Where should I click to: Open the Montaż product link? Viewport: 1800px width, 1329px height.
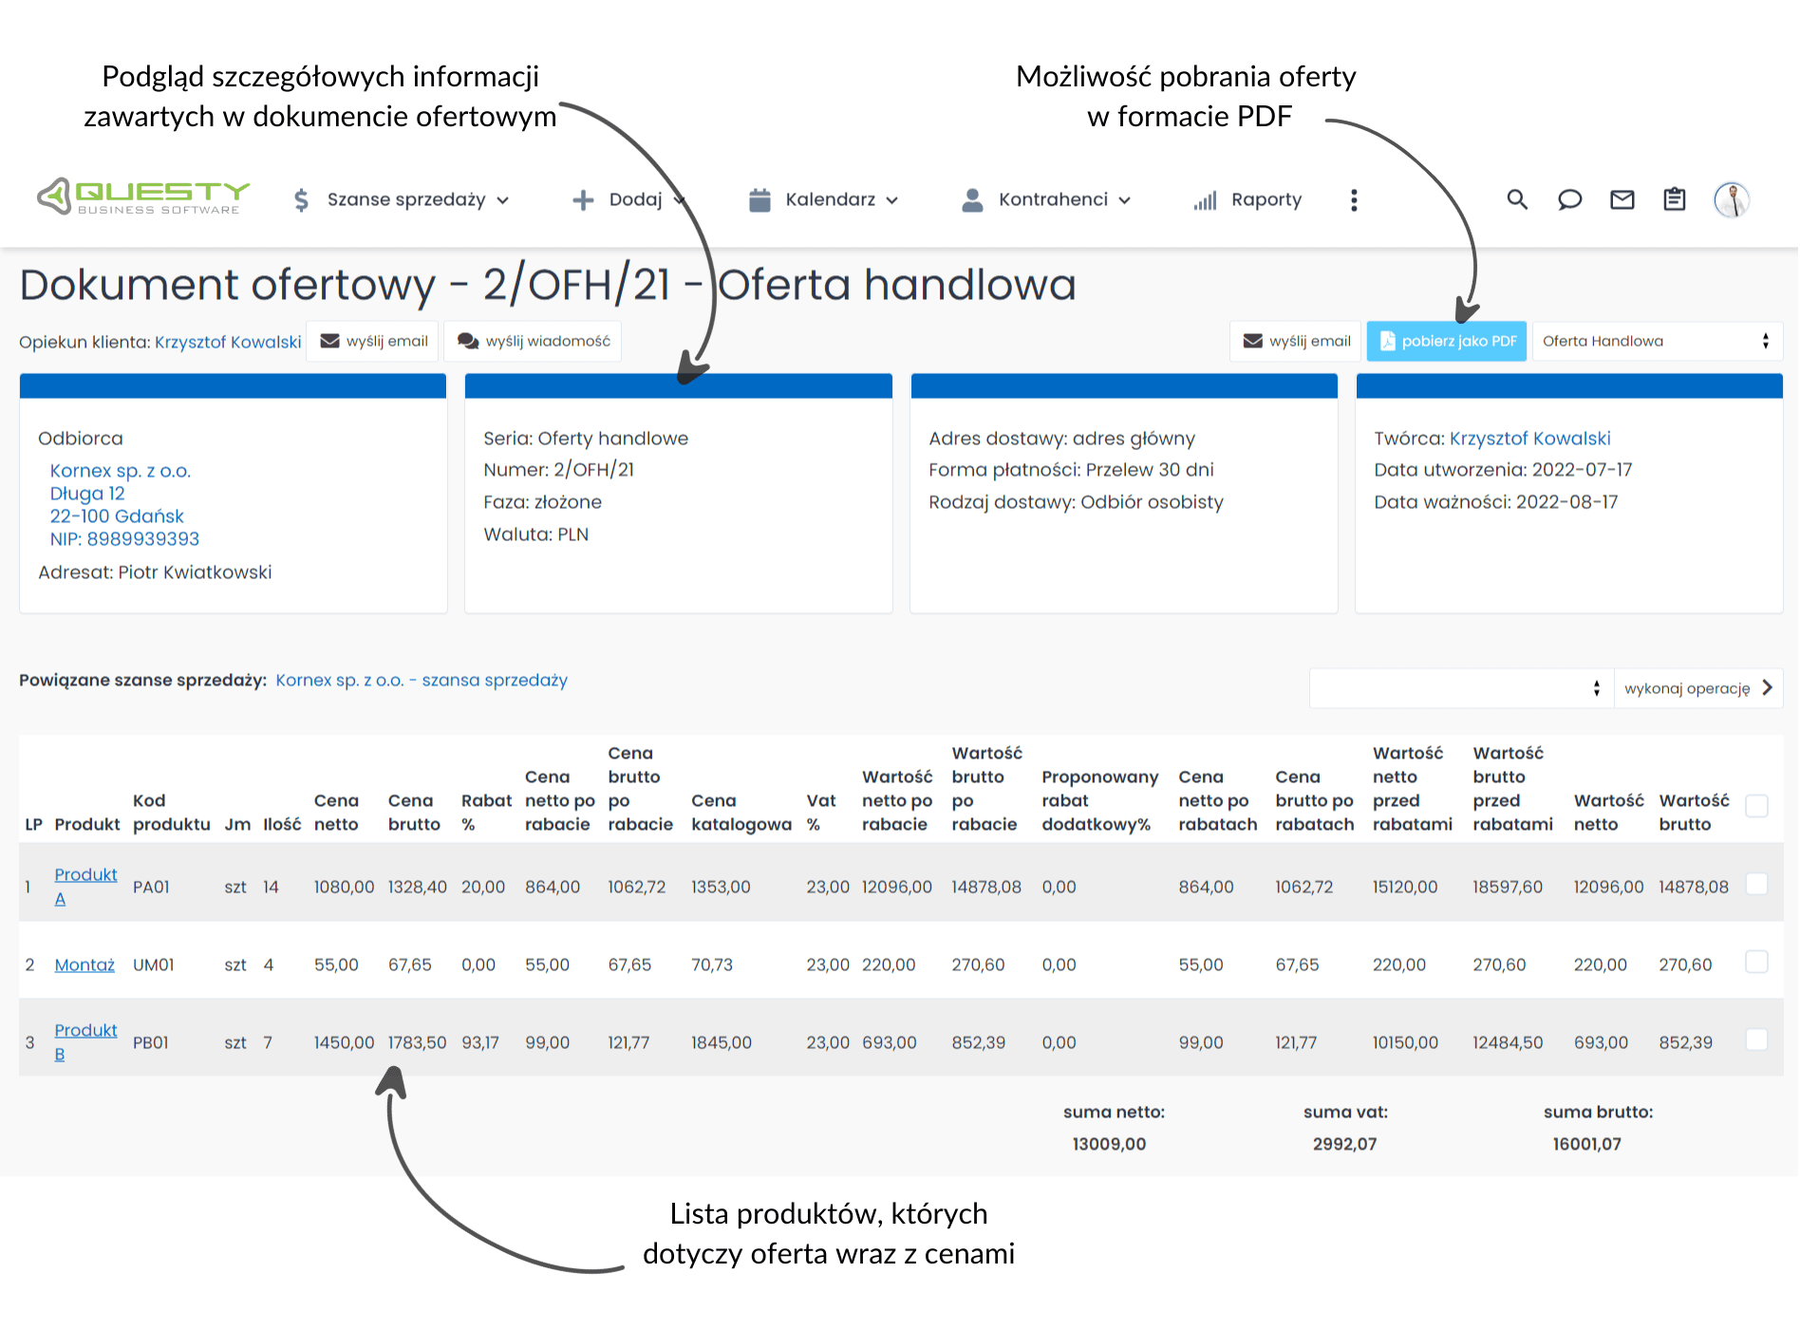84,964
